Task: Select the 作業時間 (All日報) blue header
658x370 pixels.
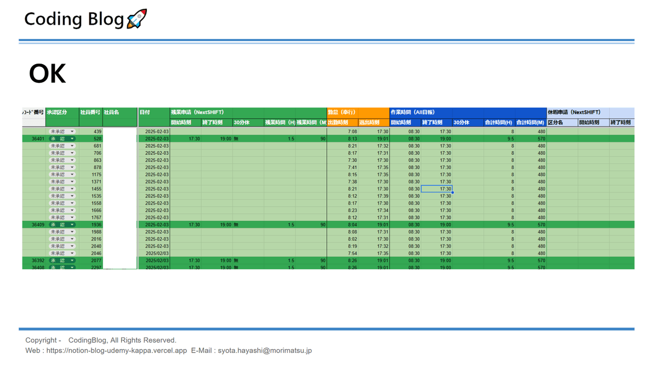Action: 413,112
